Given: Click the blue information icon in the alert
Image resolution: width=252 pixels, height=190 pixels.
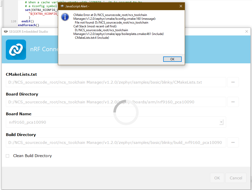Looking at the screenshot, I should pos(65,17).
